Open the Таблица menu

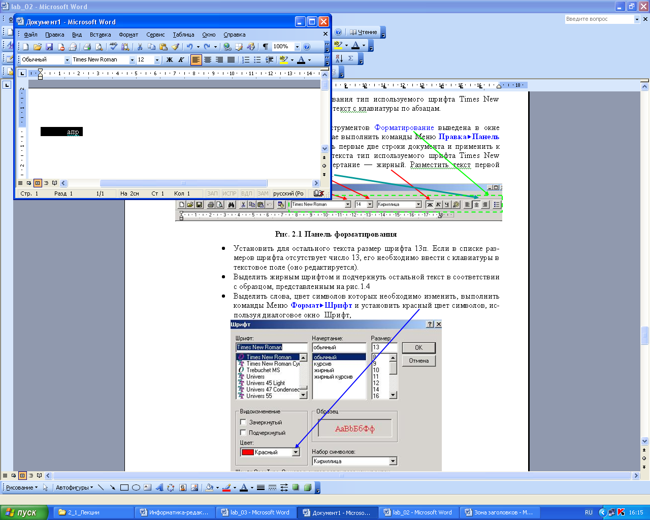183,35
